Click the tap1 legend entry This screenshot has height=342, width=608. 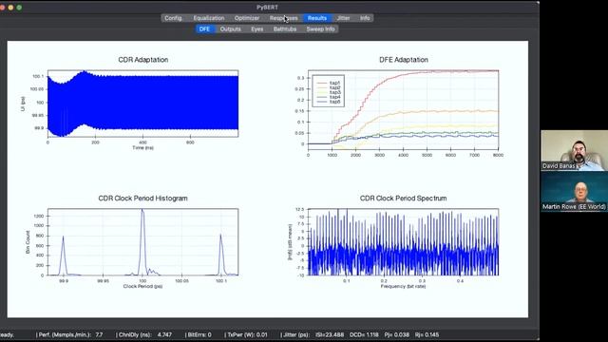329,83
